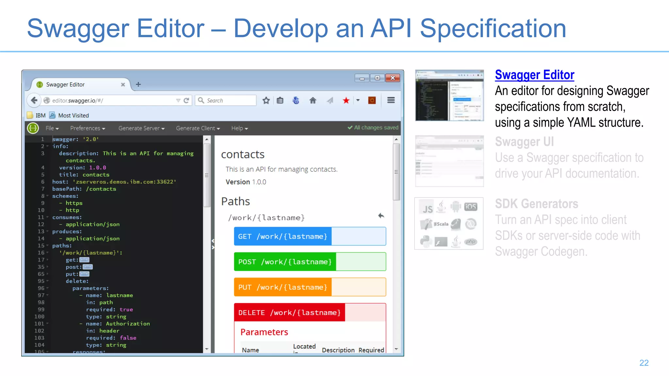
Task: Click the 'All changes saved' status
Action: (x=373, y=128)
